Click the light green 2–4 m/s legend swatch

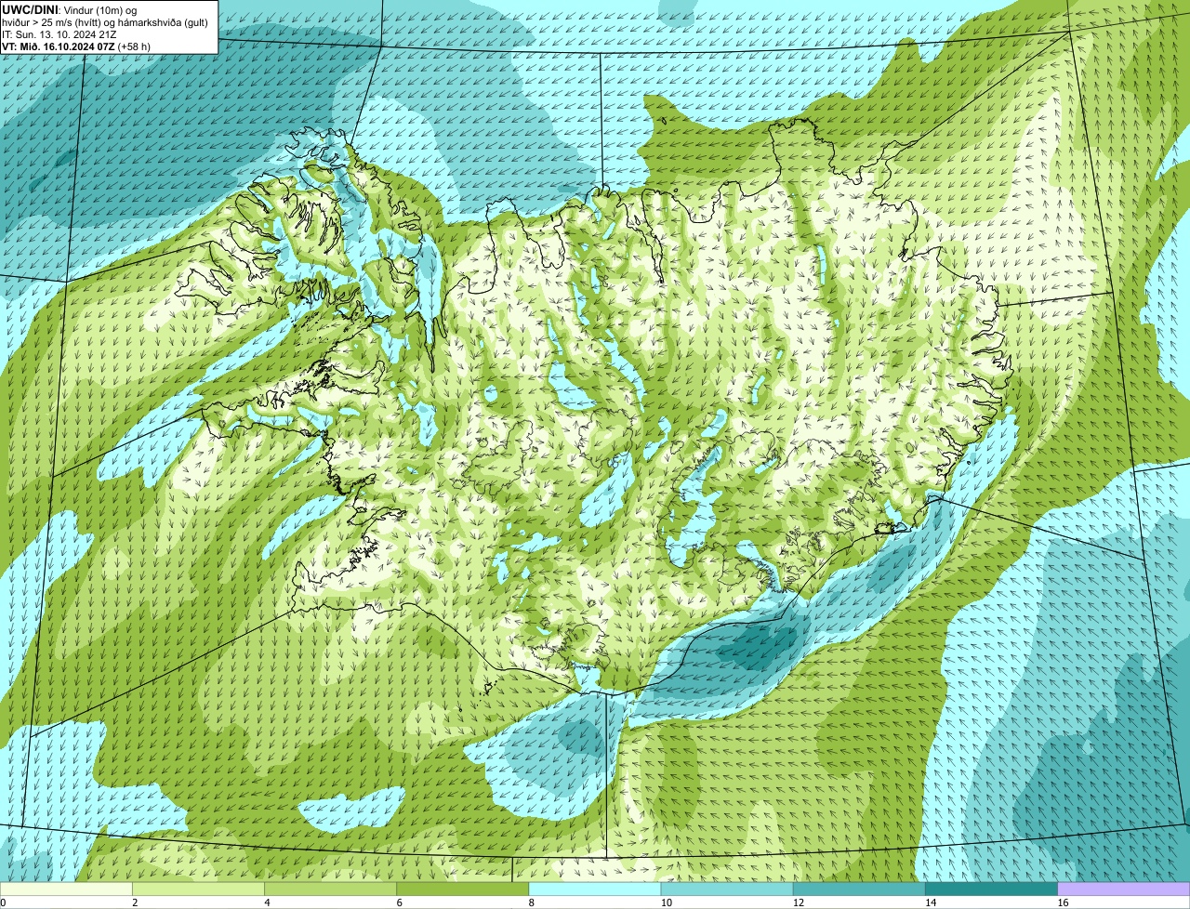199,889
